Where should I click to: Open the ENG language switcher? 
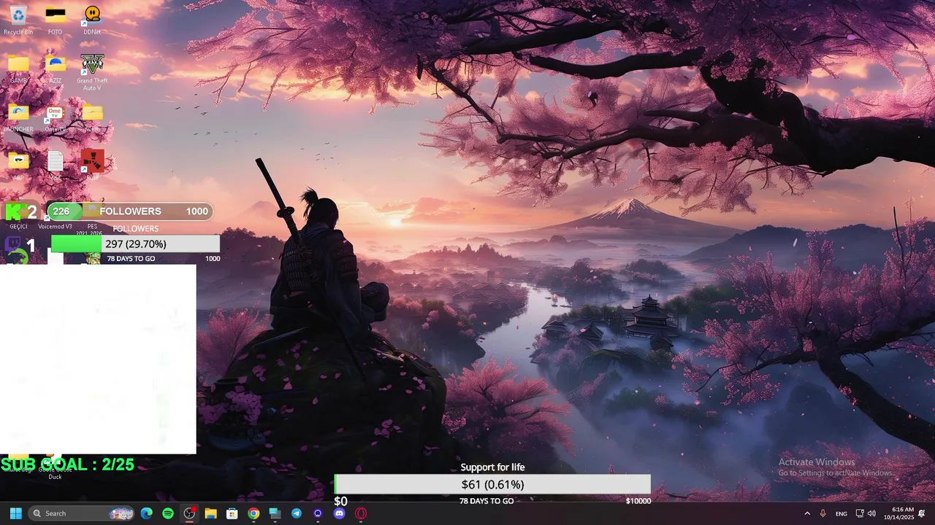pyautogui.click(x=841, y=513)
